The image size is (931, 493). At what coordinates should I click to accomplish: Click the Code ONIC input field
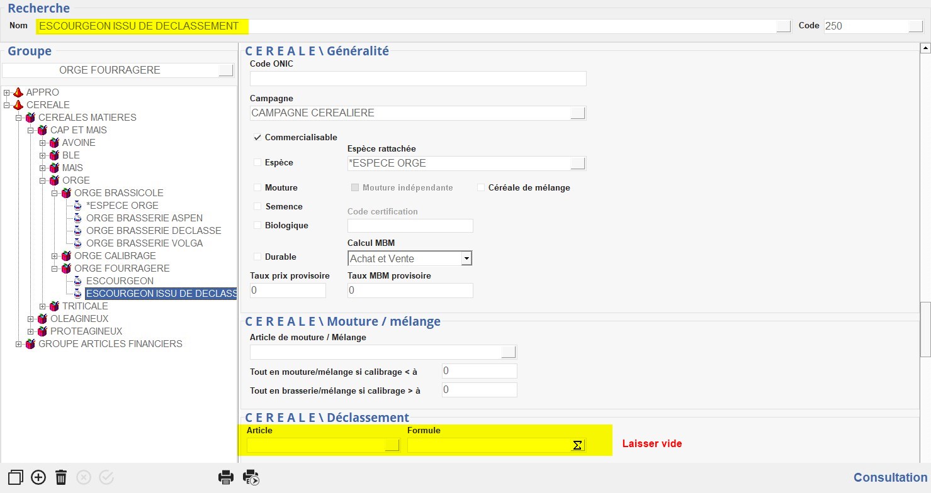(417, 79)
